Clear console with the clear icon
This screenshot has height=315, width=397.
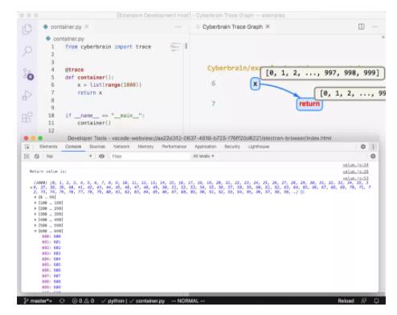(x=37, y=156)
